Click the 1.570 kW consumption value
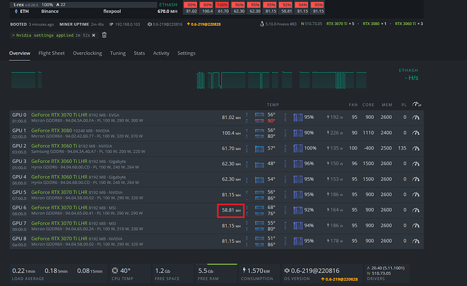The width and height of the screenshot is (467, 286). click(259, 270)
